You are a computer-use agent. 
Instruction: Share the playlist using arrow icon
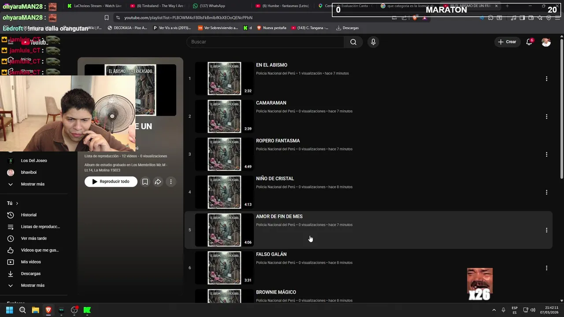pos(158,181)
